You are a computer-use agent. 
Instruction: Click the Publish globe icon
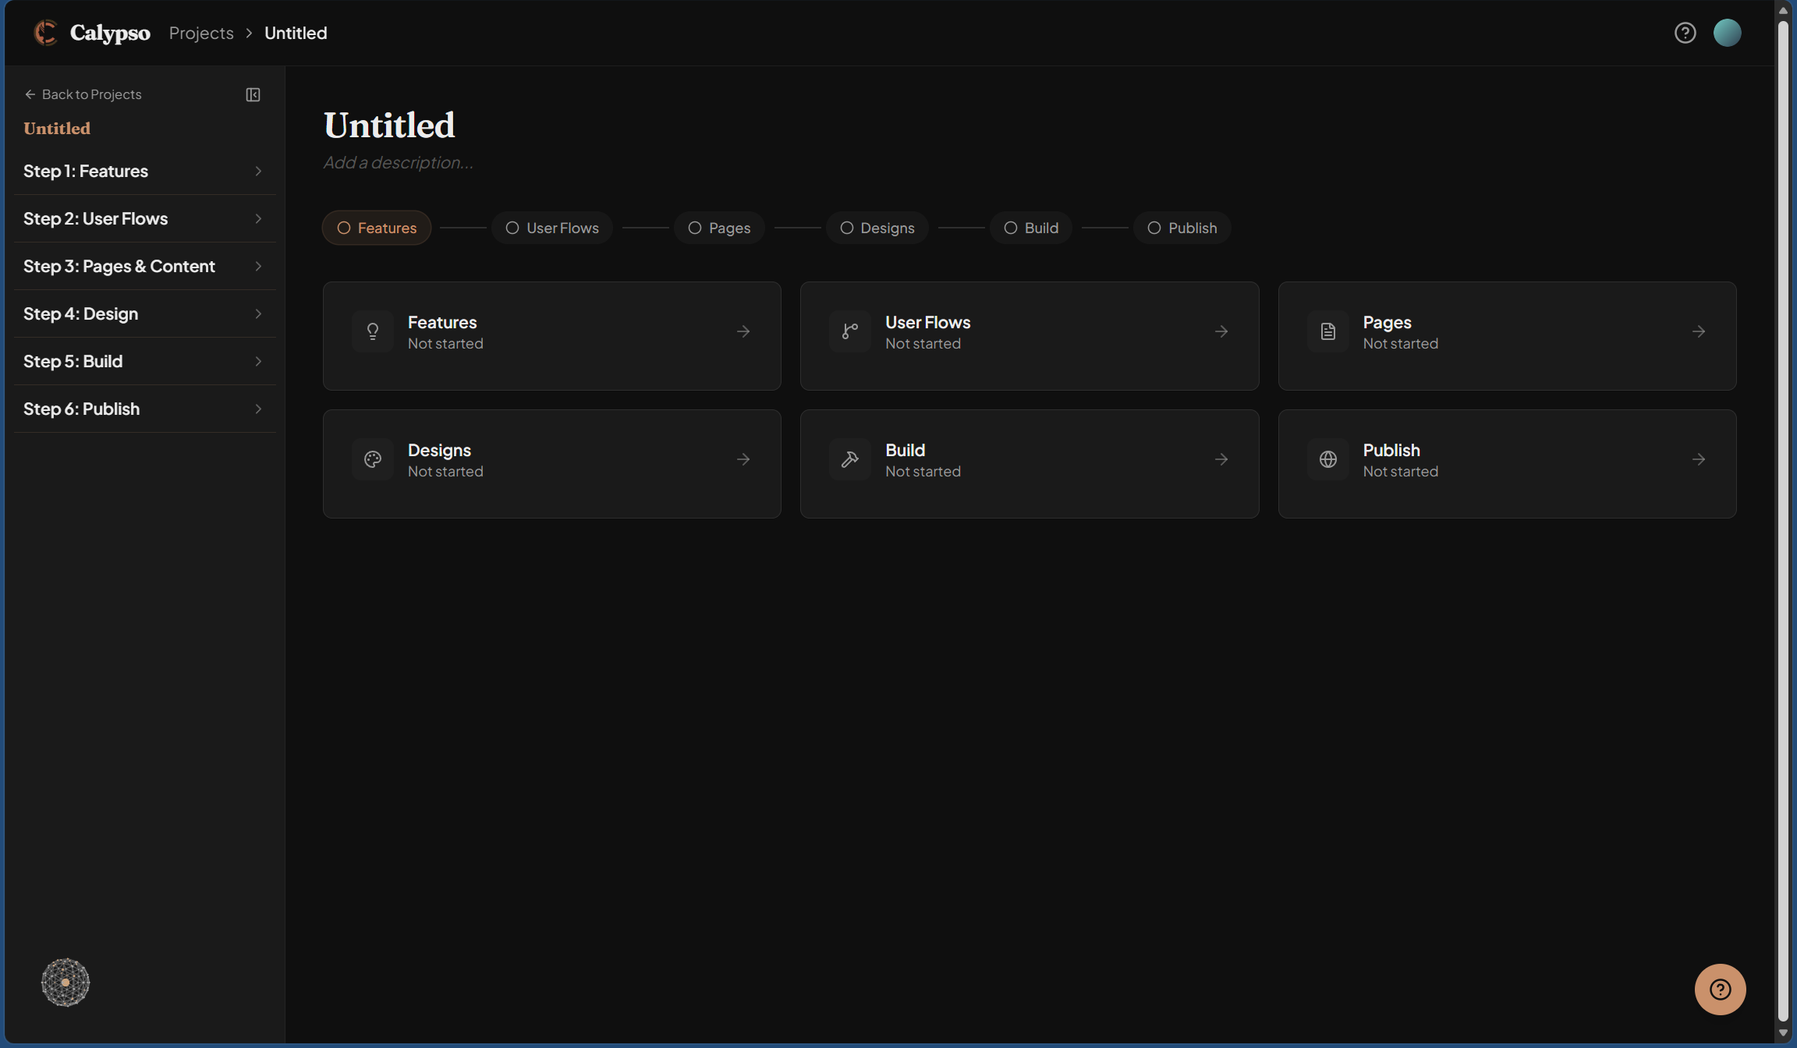tap(1327, 458)
